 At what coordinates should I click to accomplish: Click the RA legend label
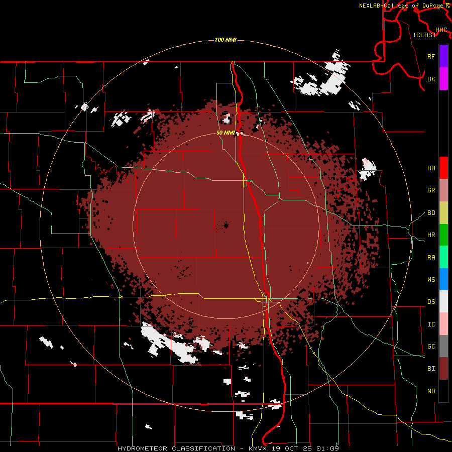[431, 258]
